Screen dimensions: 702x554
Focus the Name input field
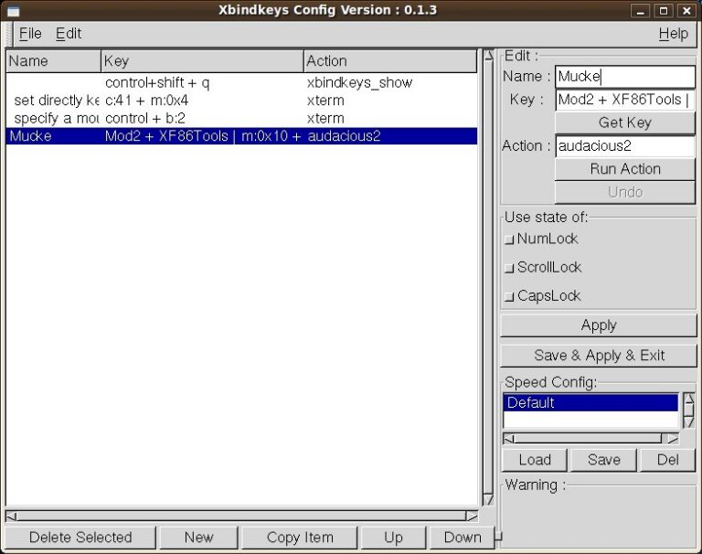[625, 77]
